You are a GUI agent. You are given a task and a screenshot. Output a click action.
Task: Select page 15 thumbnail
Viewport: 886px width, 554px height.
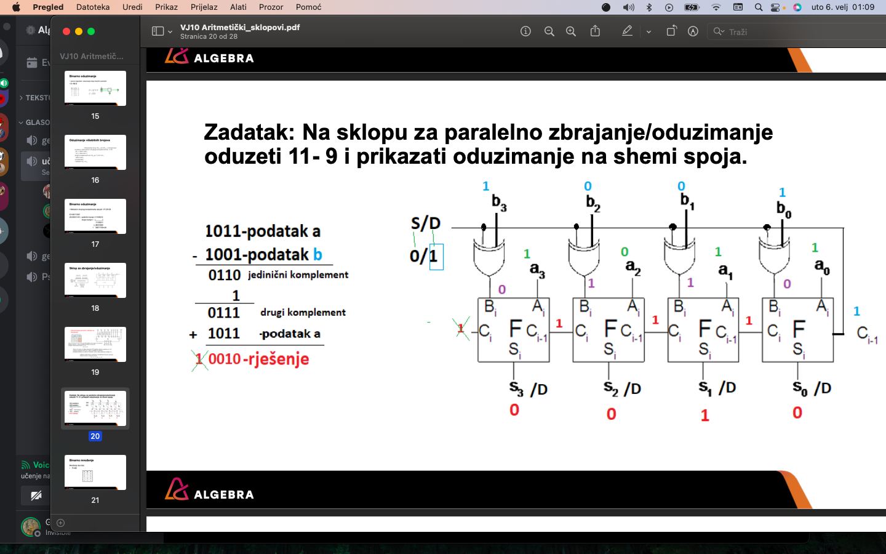(95, 88)
